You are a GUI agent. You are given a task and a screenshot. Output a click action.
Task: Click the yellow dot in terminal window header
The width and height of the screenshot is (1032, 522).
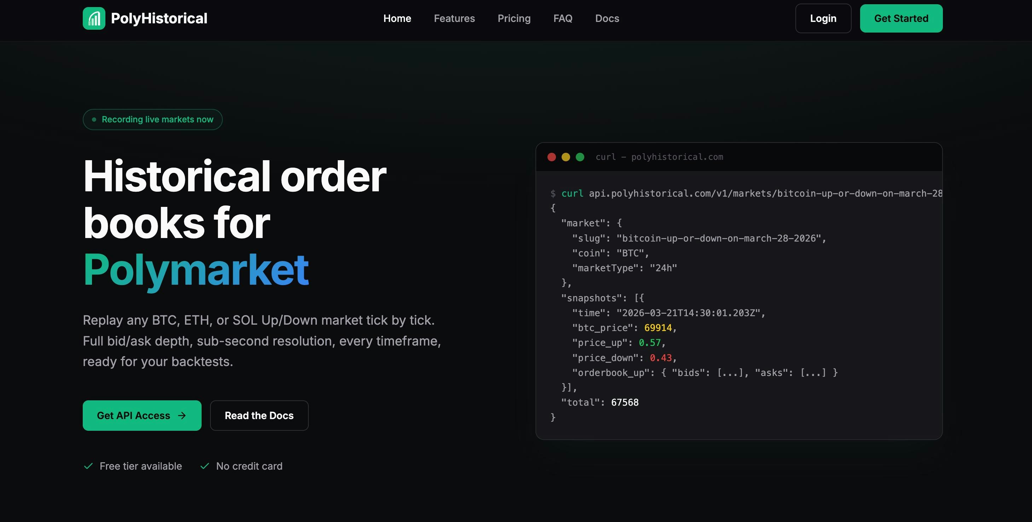566,157
